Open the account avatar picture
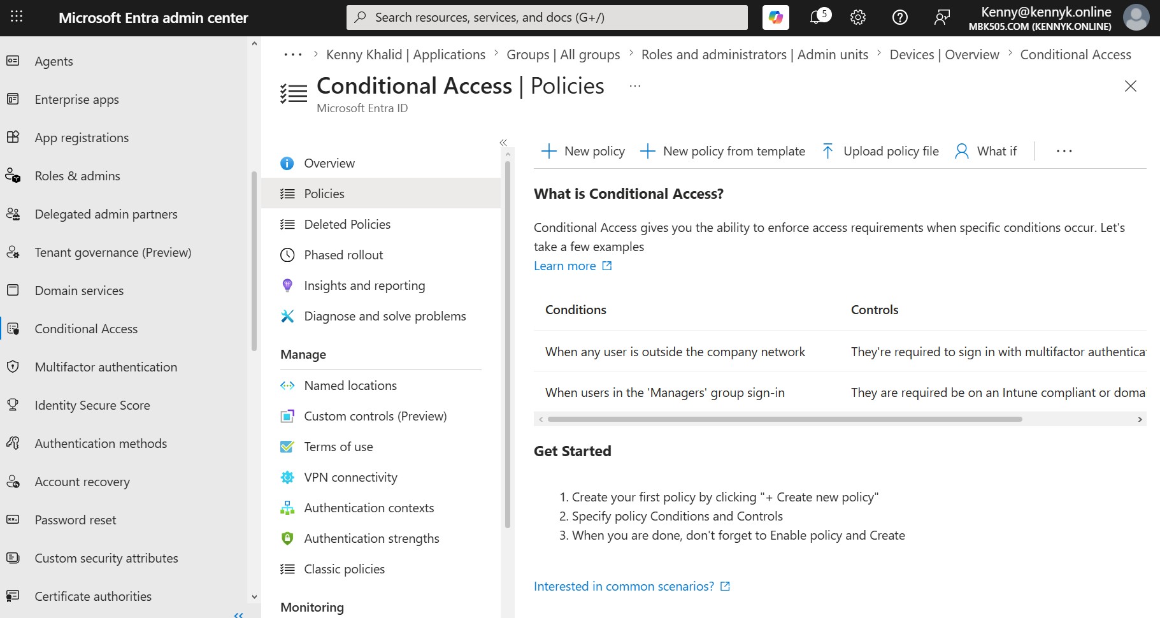 (1136, 17)
